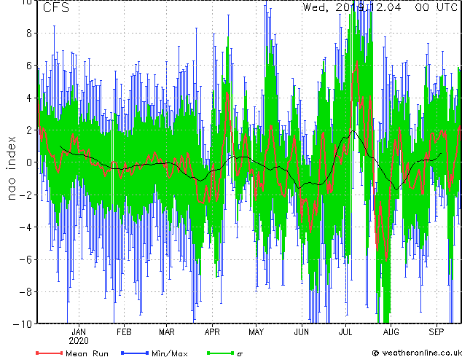Click the y-axis value 2
This screenshot has width=462, height=357.
tap(29, 130)
